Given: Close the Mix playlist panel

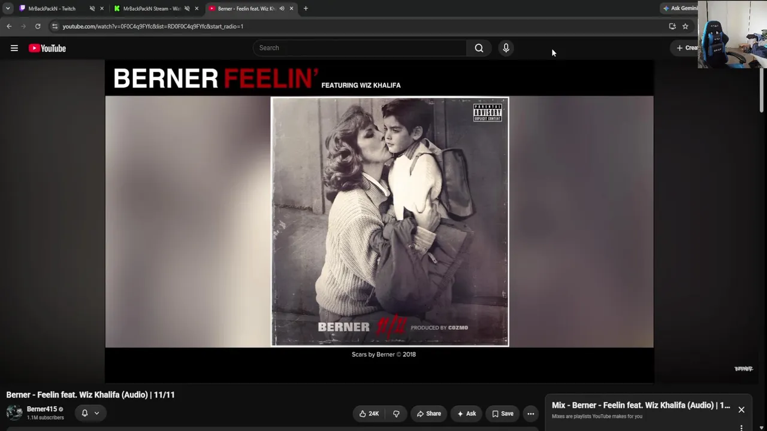Looking at the screenshot, I should pyautogui.click(x=741, y=410).
